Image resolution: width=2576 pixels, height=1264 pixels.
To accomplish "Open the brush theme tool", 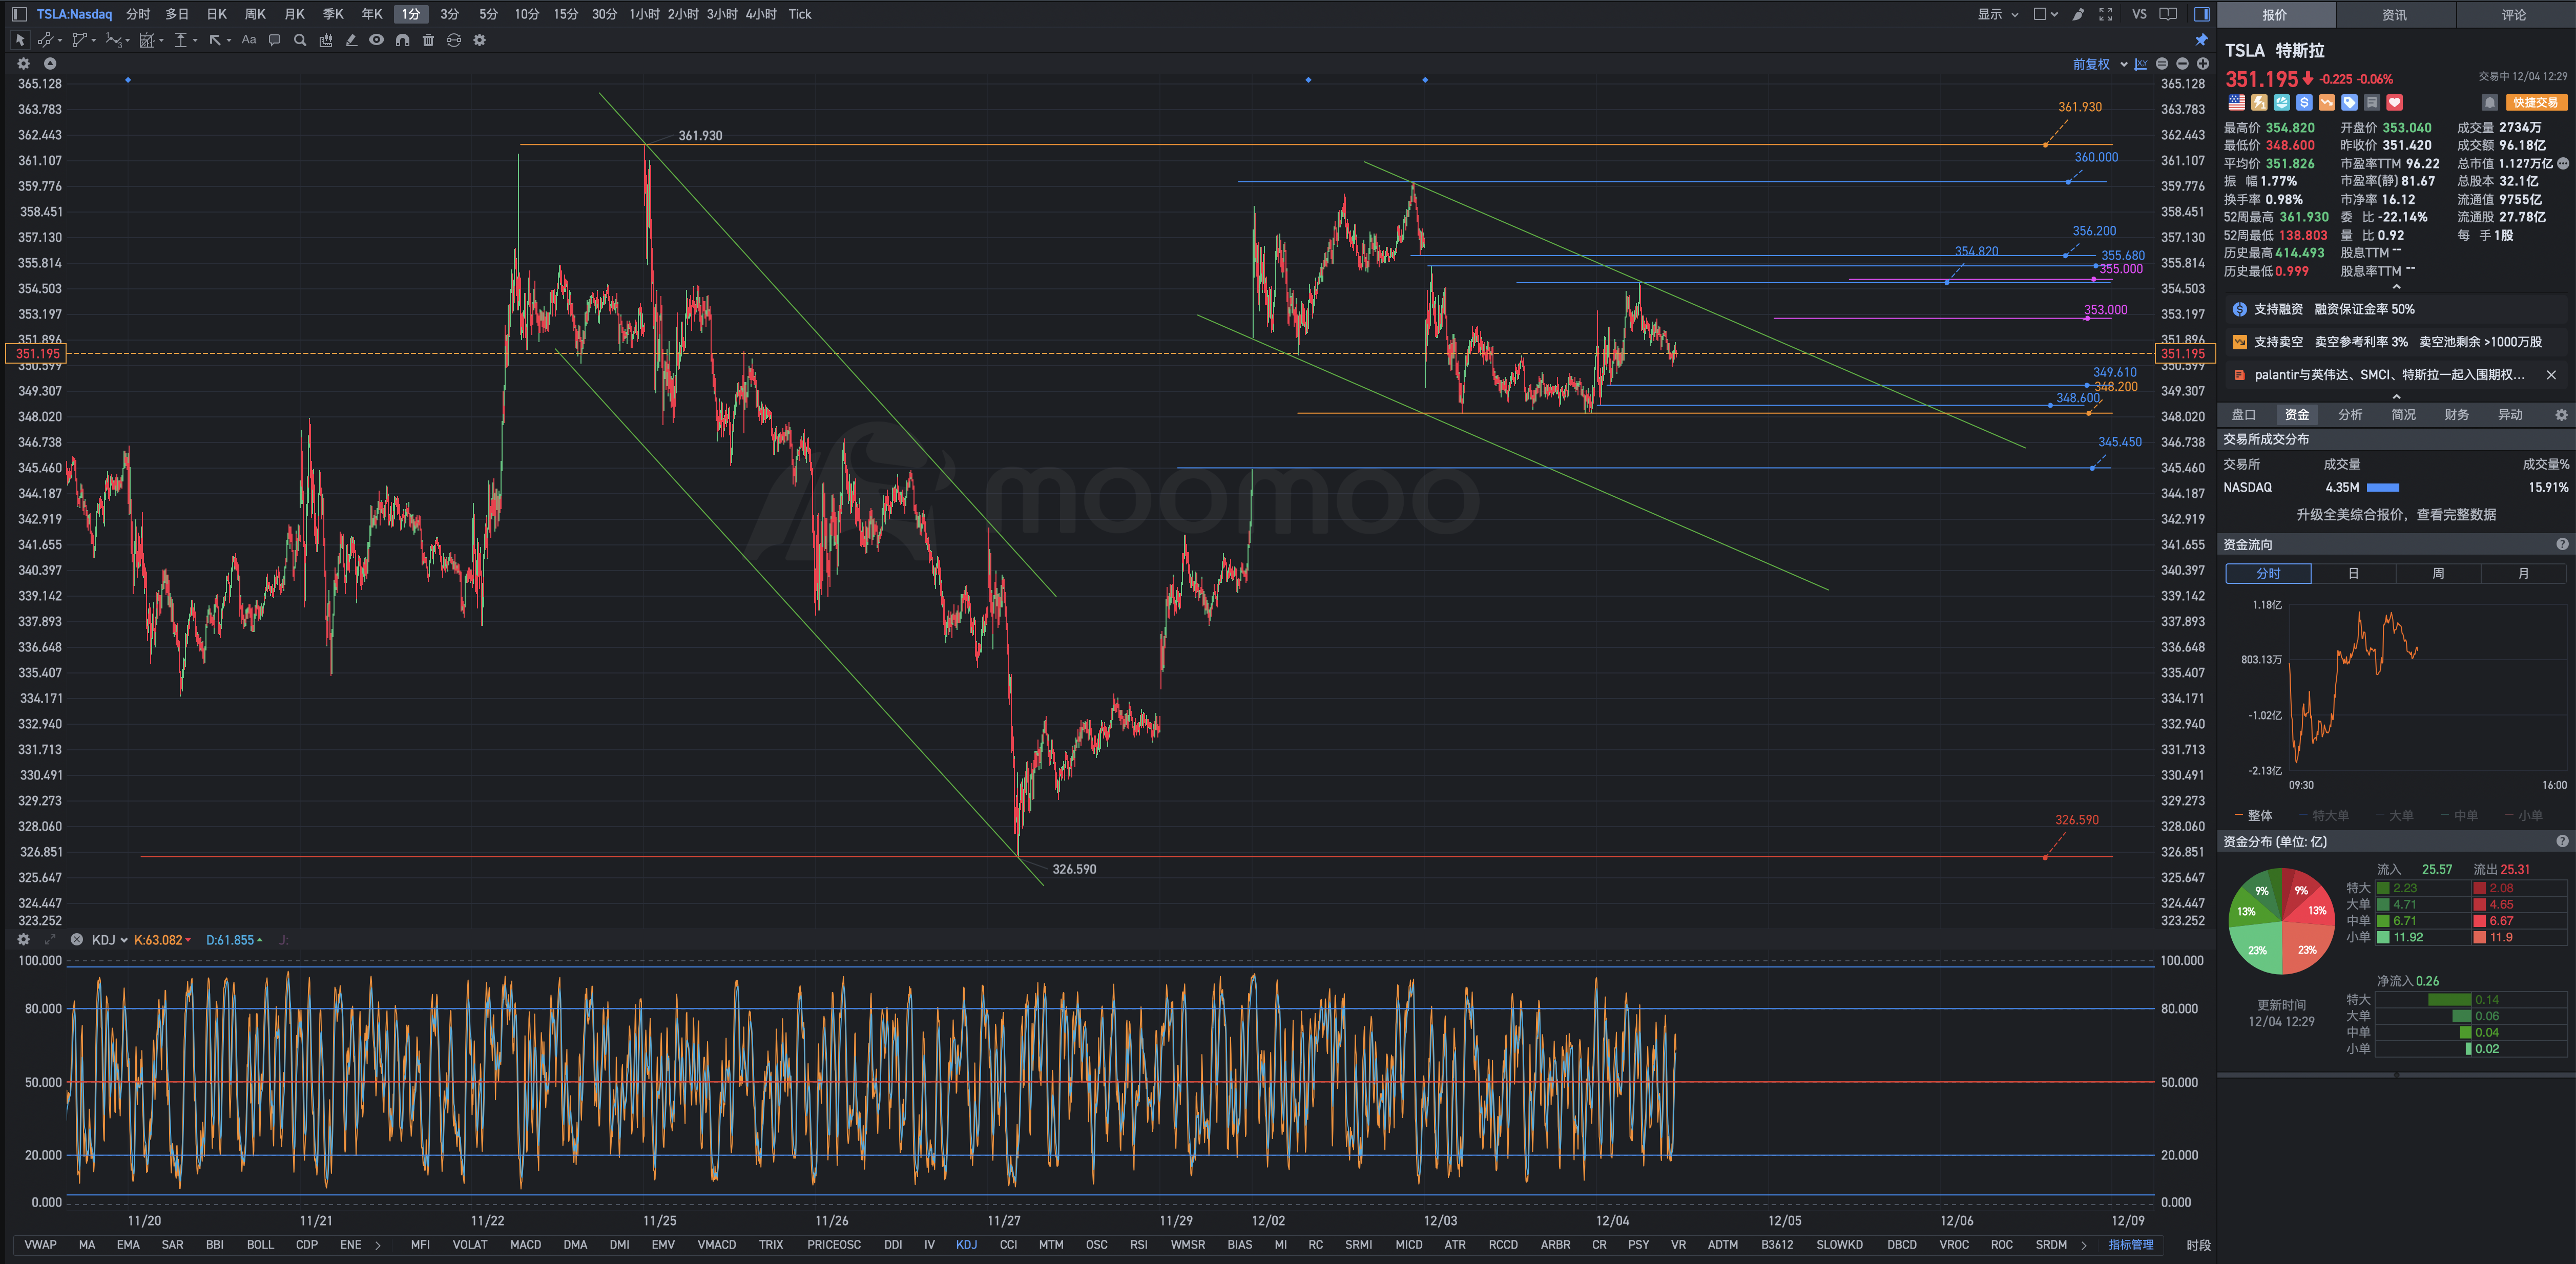I will coord(2078,14).
